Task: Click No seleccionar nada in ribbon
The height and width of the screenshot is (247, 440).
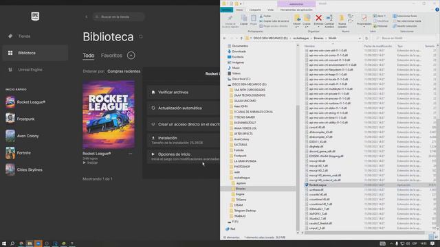Action: pos(406,21)
